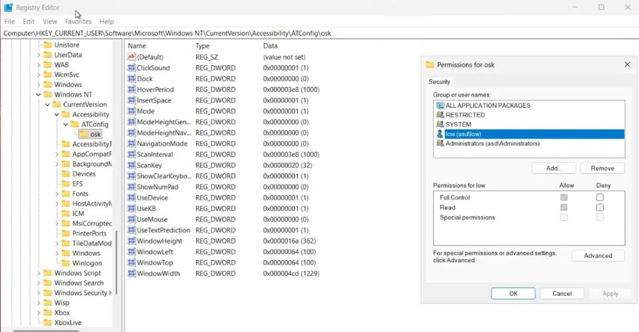Click the Advanced button

pos(598,256)
